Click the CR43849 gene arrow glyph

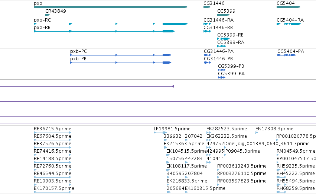coord(48,15)
